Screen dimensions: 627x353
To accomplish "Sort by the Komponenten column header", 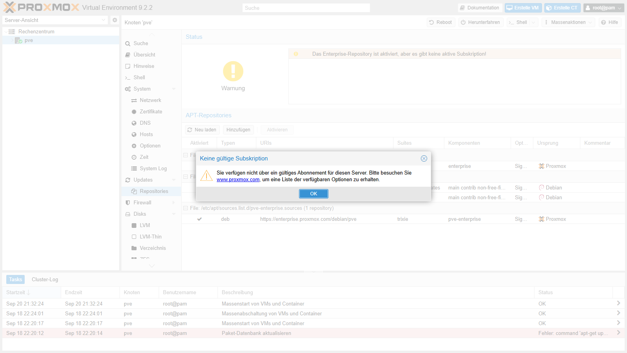I will pyautogui.click(x=477, y=143).
